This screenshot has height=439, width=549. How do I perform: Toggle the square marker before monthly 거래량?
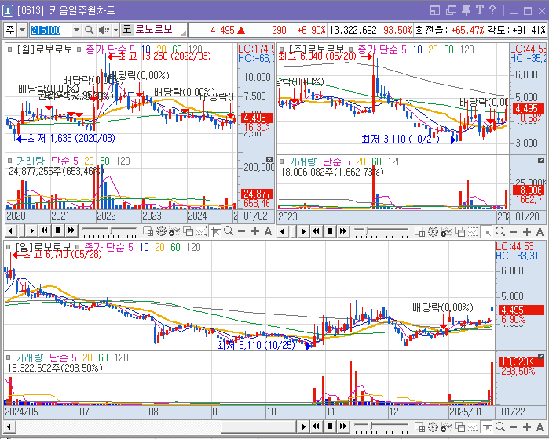pyautogui.click(x=9, y=161)
